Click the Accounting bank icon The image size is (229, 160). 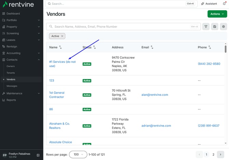(4, 53)
